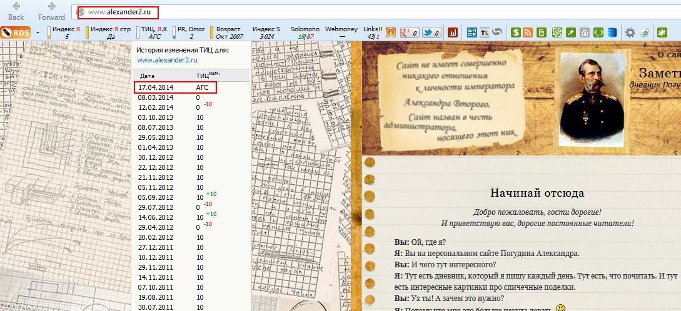The width and height of the screenshot is (681, 311).
Task: Open the red bar chart statistics icon
Action: [x=453, y=32]
